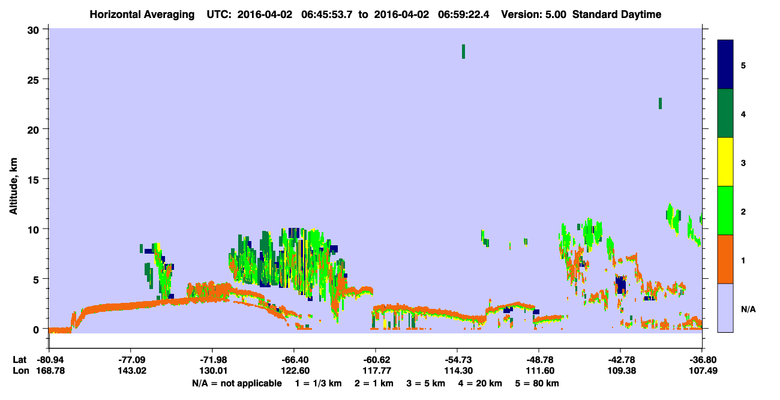780x400 pixels.
Task: Click the '3 = 5 km' legend text
Action: point(426,383)
